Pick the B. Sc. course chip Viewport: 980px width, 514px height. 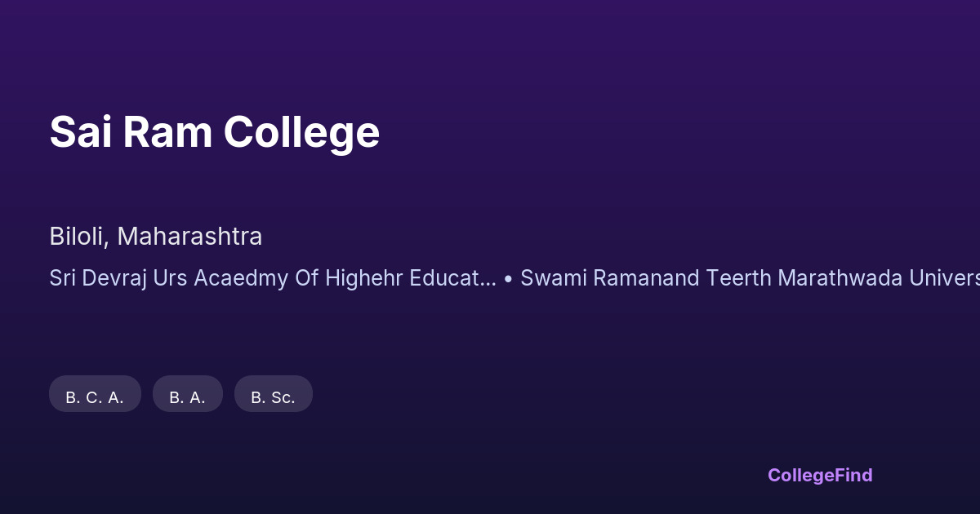(273, 397)
